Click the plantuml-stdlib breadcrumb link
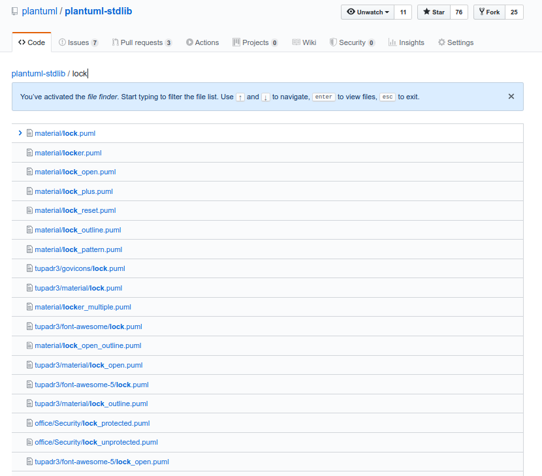 point(38,74)
